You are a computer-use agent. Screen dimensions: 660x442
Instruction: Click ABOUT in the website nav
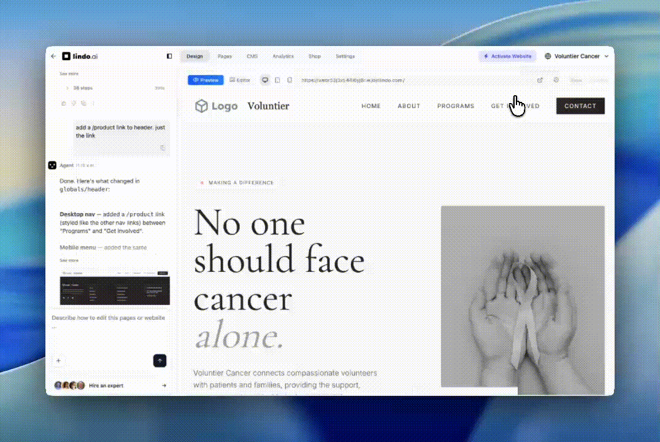point(409,106)
